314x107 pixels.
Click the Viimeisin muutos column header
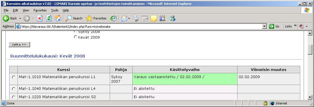click(269, 70)
